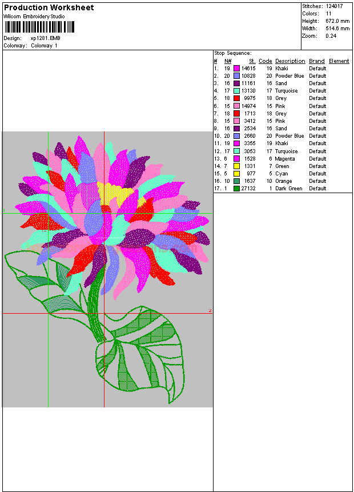Click the 'Description' column header
This screenshot has width=354, height=492.
coord(291,61)
